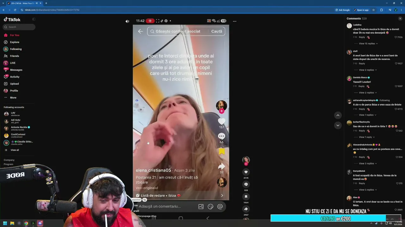405x227 pixels.
Task: Open a new browser tab
Action: pyautogui.click(x=46, y=3)
